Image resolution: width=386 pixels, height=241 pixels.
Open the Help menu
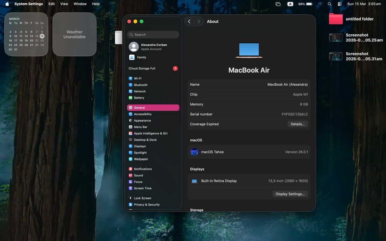point(96,4)
